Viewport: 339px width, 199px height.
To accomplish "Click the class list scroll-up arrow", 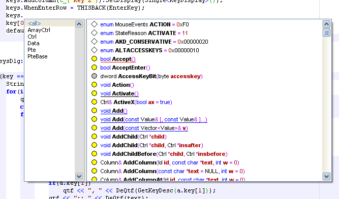I will 79,24.
